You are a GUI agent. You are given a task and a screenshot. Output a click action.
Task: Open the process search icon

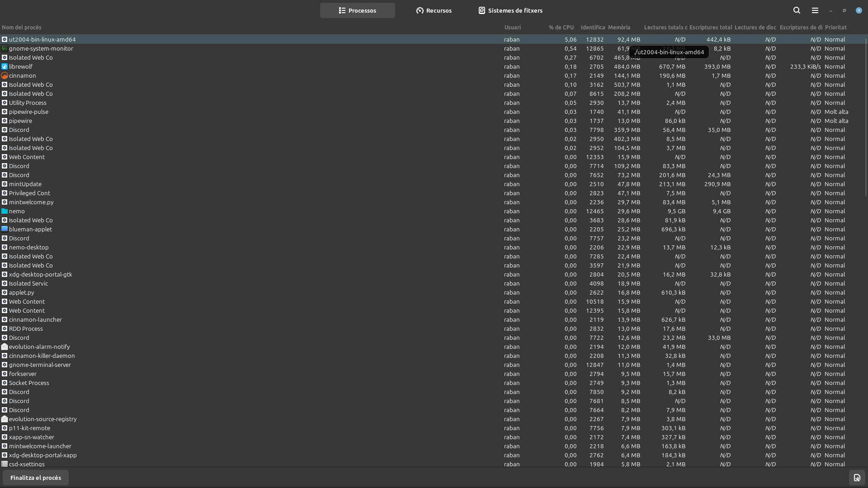coord(797,10)
